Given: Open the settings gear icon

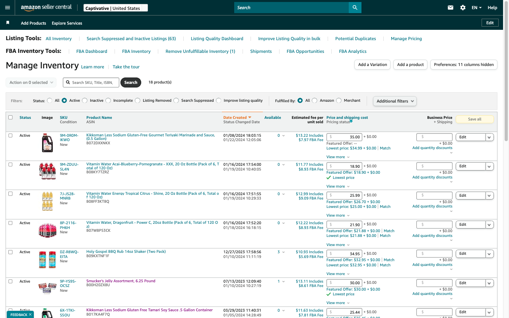Looking at the screenshot, I should 463,8.
